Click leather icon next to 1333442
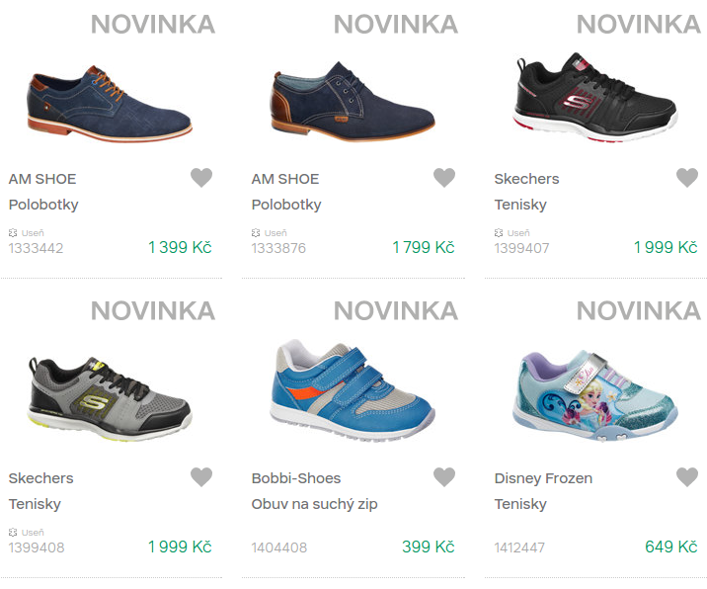This screenshot has height=589, width=707. tap(14, 233)
